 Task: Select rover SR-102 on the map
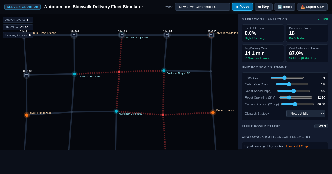pos(74,35)
